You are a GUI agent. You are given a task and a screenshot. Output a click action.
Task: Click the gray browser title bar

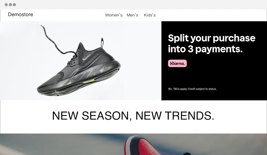point(136,5)
